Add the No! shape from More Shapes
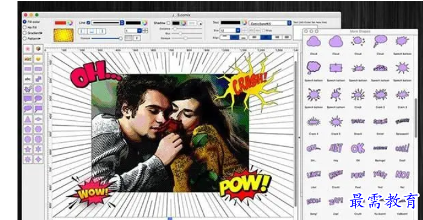This screenshot has height=220, width=423. click(x=402, y=175)
